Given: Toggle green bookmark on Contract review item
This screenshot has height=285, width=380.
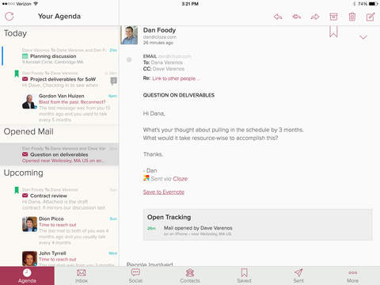Looking at the screenshot, I should click(x=17, y=190).
